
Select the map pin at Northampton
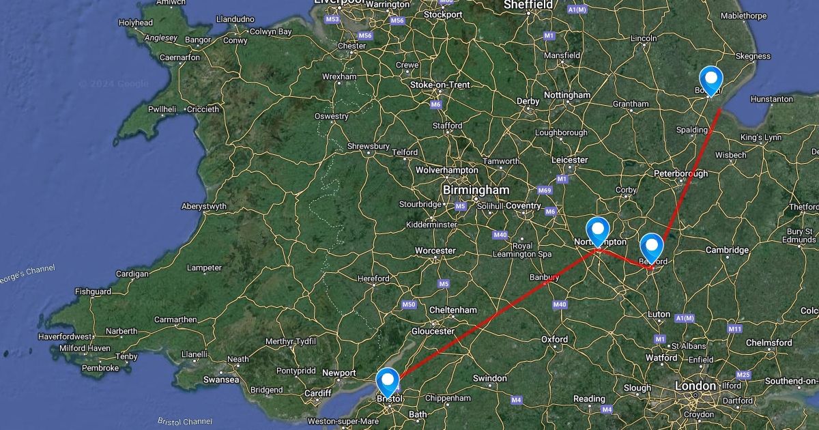click(598, 232)
